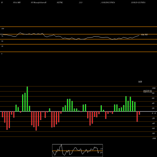Click the MR axis 20 label
The height and width of the screenshot is (157, 157).
tap(153, 108)
